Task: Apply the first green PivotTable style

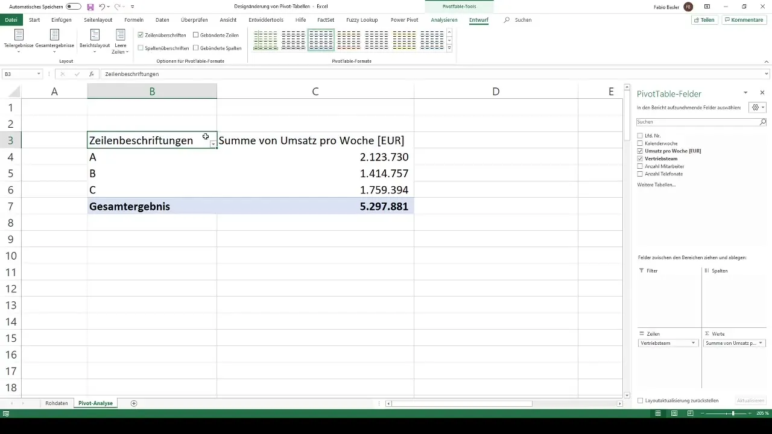Action: (x=265, y=40)
